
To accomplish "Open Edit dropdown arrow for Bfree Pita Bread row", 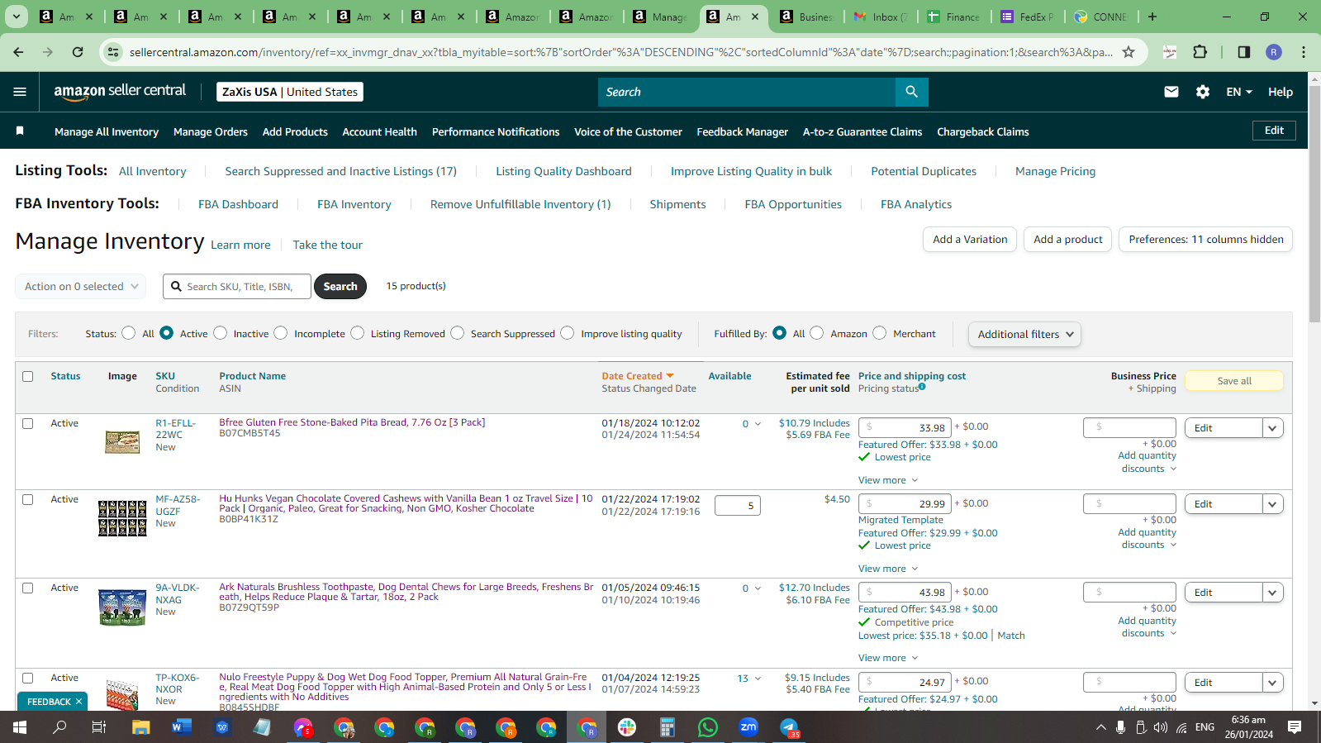I will click(1272, 428).
